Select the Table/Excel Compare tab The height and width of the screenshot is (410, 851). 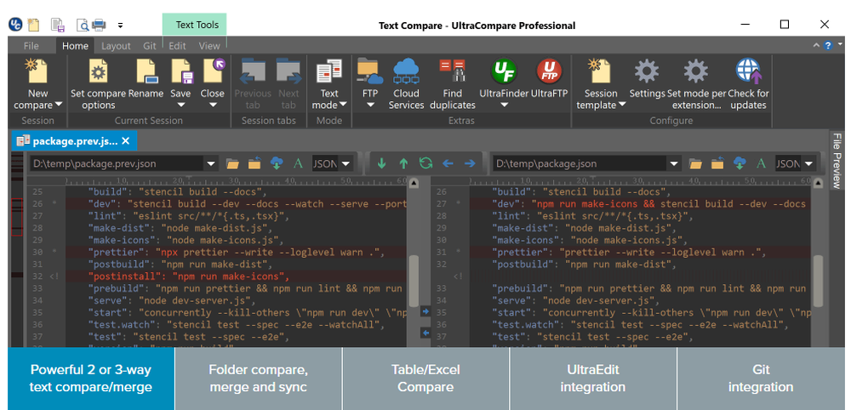[425, 379]
